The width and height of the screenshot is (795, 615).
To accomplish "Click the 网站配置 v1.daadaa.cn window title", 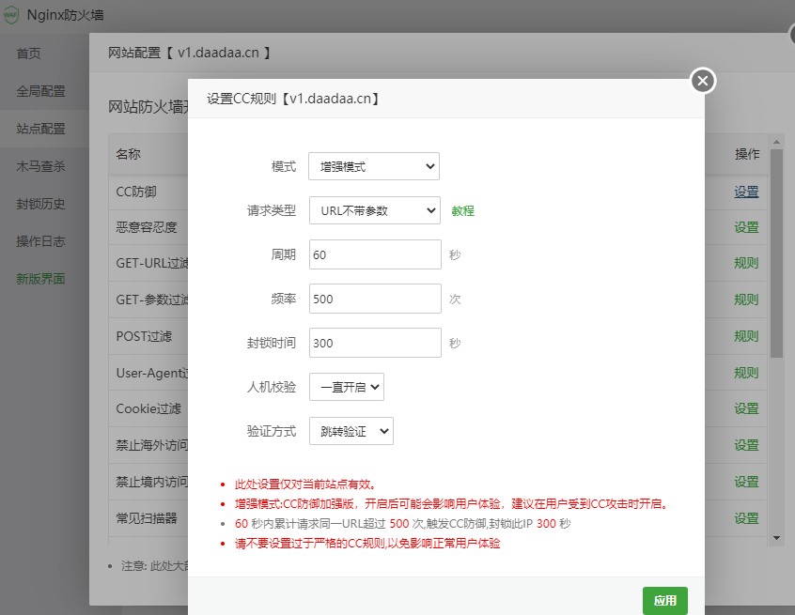I will click(189, 53).
